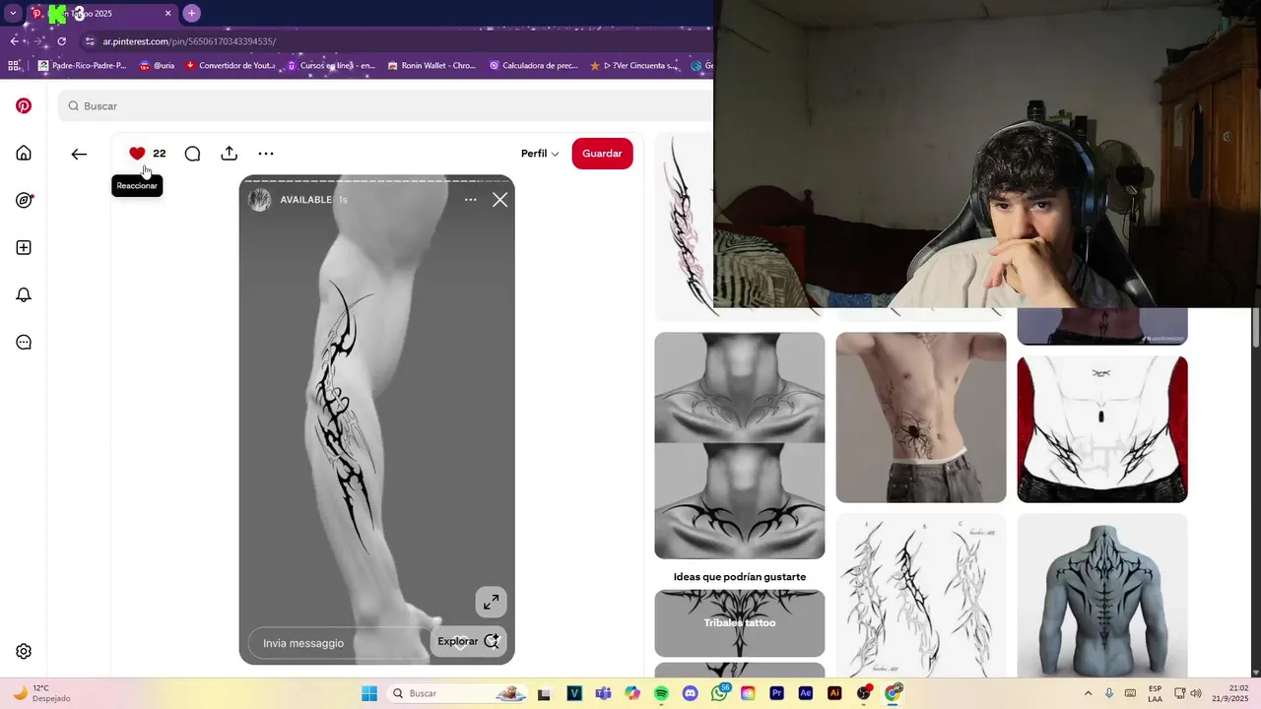This screenshot has width=1261, height=709.
Task: Open the pink and black vertical tattoo pin
Action: coord(685,226)
